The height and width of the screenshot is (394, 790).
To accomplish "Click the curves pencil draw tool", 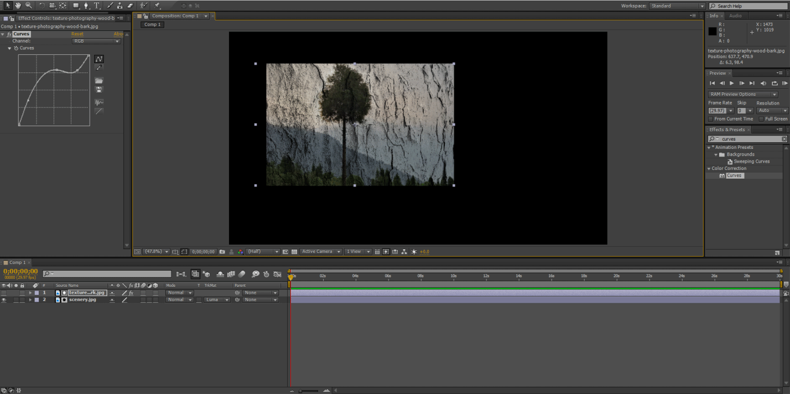I will click(x=99, y=68).
